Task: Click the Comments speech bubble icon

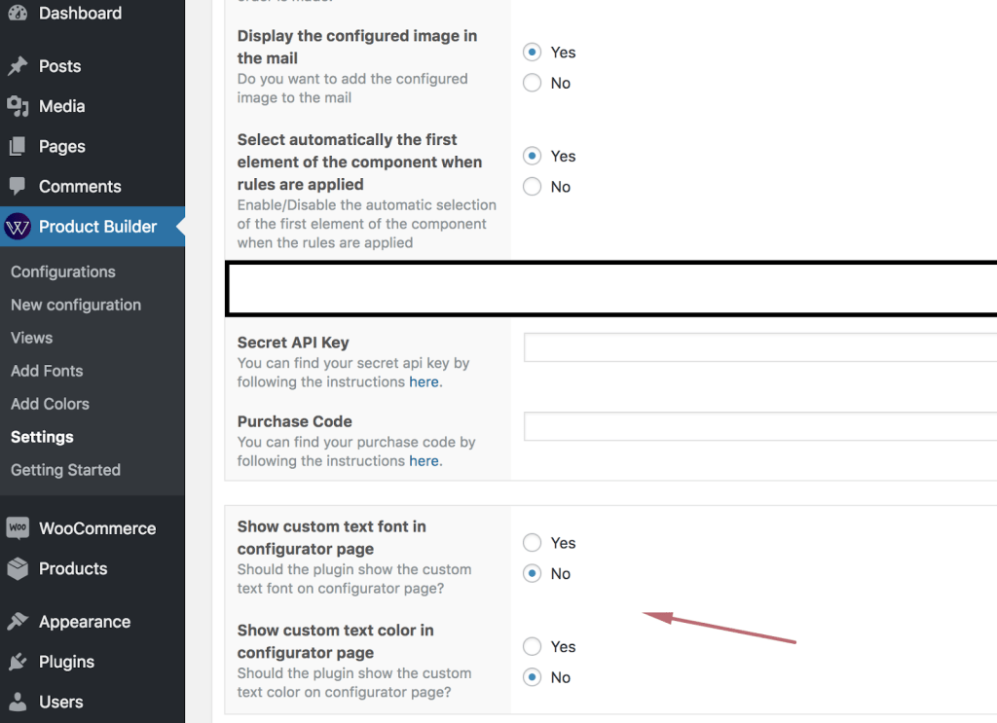Action: pyautogui.click(x=18, y=186)
